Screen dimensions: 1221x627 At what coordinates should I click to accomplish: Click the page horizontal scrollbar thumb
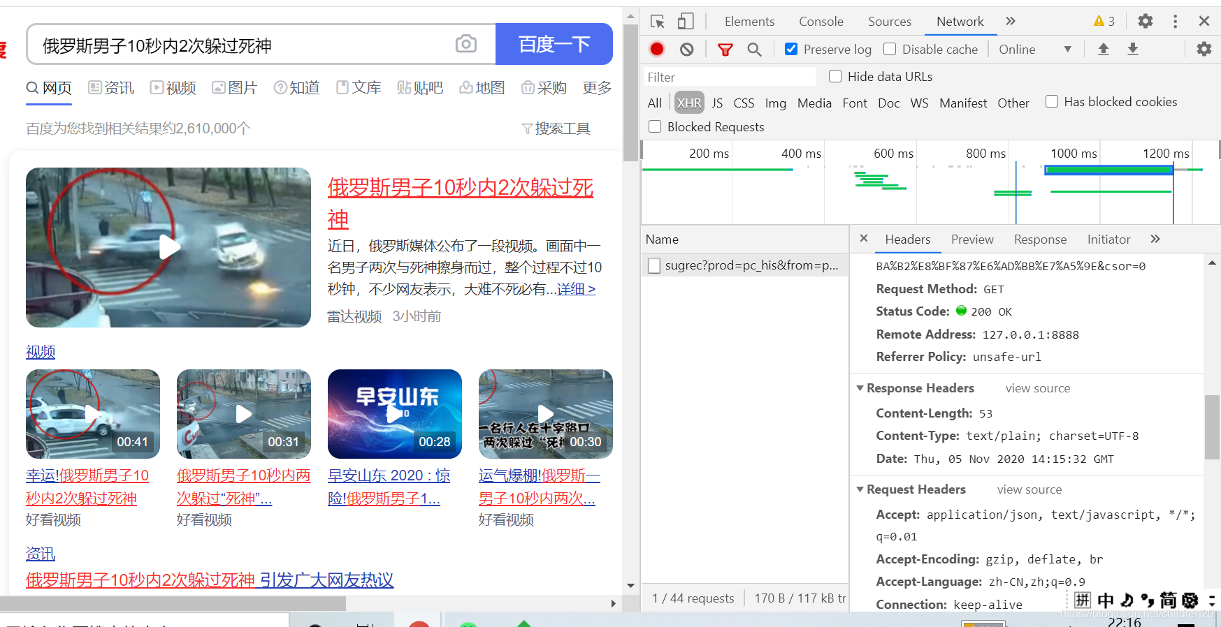(173, 603)
